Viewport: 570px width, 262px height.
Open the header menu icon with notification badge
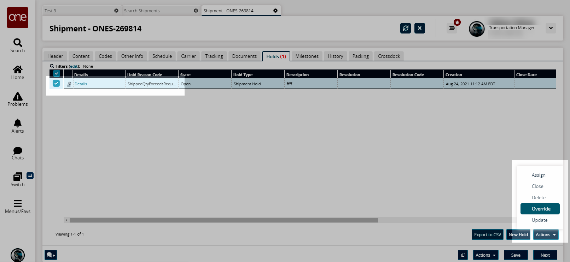tap(452, 28)
